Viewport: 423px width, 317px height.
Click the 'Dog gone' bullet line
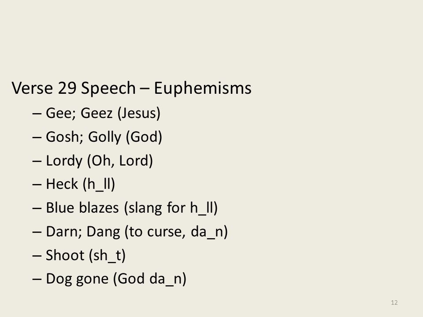pyautogui.click(x=109, y=279)
